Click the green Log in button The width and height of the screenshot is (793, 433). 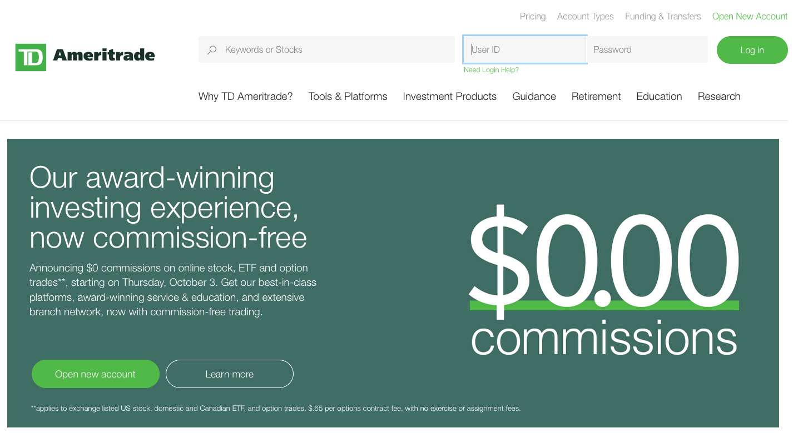pos(752,50)
